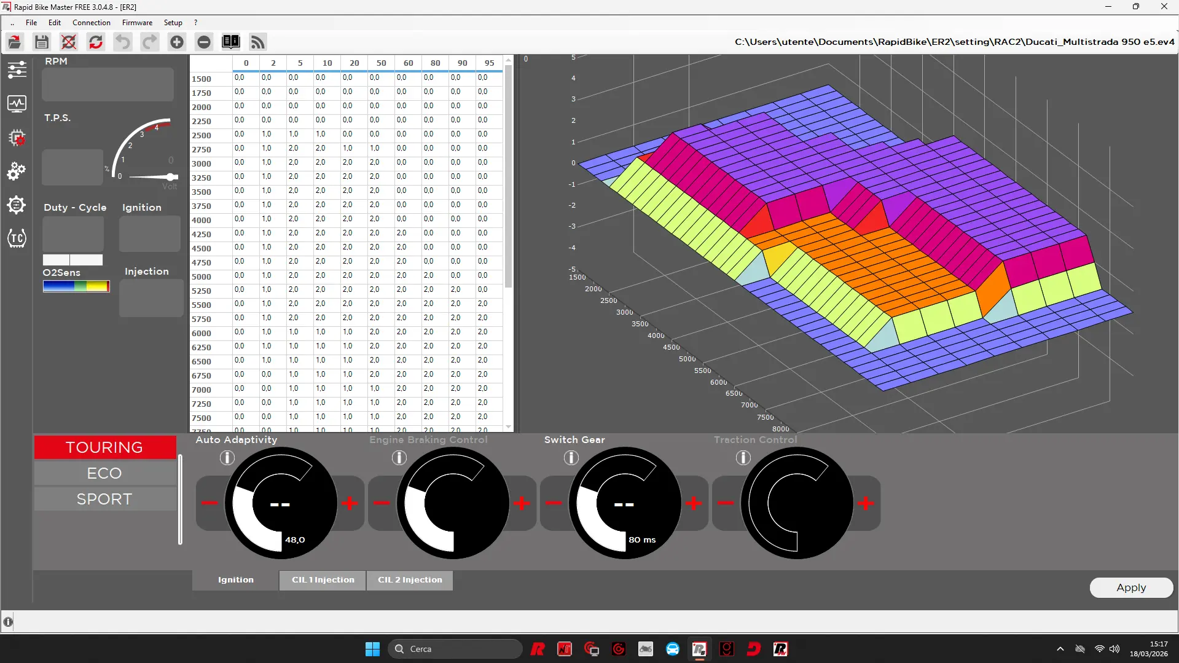The height and width of the screenshot is (663, 1179).
Task: Show info for Switch Gear
Action: pyautogui.click(x=571, y=458)
